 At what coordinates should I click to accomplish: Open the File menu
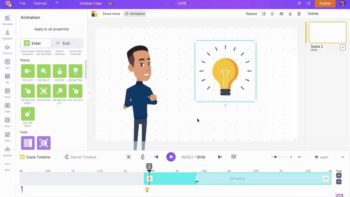click(x=22, y=4)
